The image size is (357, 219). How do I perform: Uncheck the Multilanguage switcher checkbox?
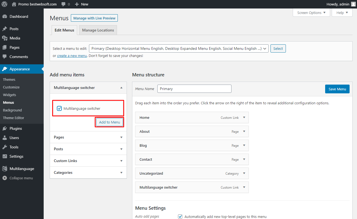pyautogui.click(x=59, y=108)
